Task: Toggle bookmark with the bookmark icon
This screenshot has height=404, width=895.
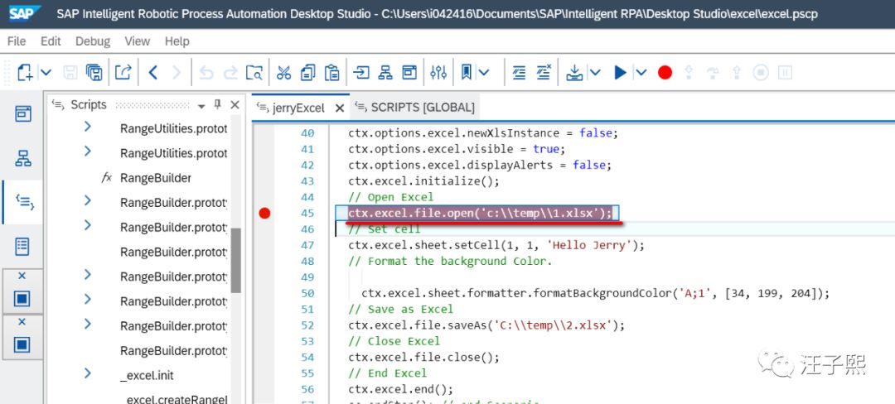Action: tap(467, 72)
